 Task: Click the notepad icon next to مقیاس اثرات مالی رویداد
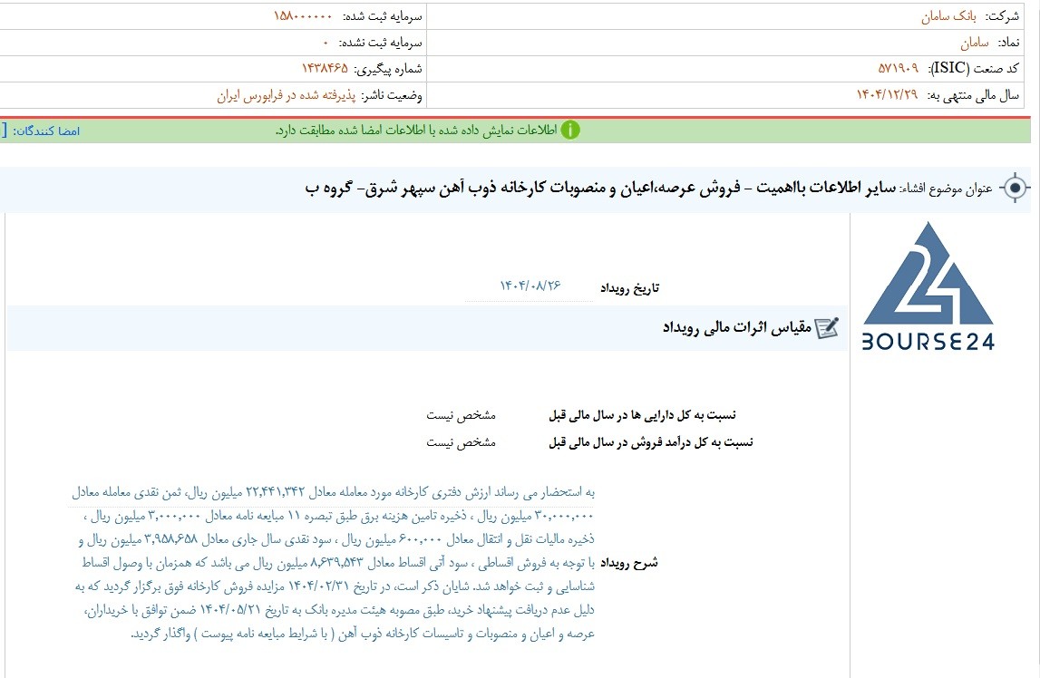pos(826,327)
